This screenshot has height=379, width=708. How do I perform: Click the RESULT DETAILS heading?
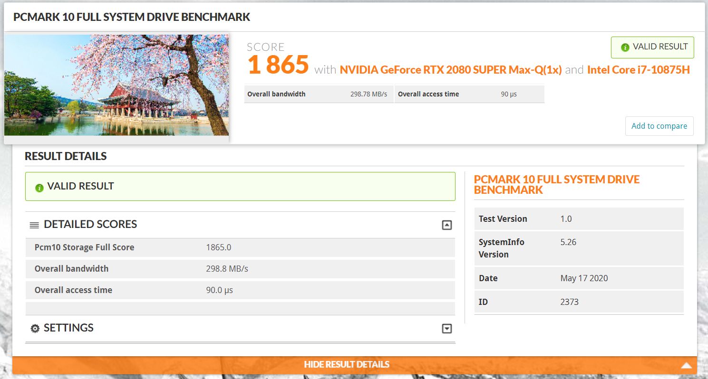click(x=66, y=156)
